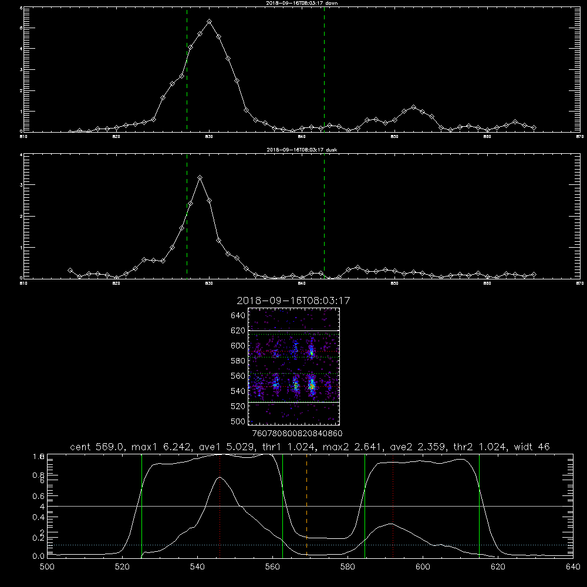The height and width of the screenshot is (587, 587).
Task: Click the solid green line at 525 in bottom plot
Action: [x=141, y=506]
